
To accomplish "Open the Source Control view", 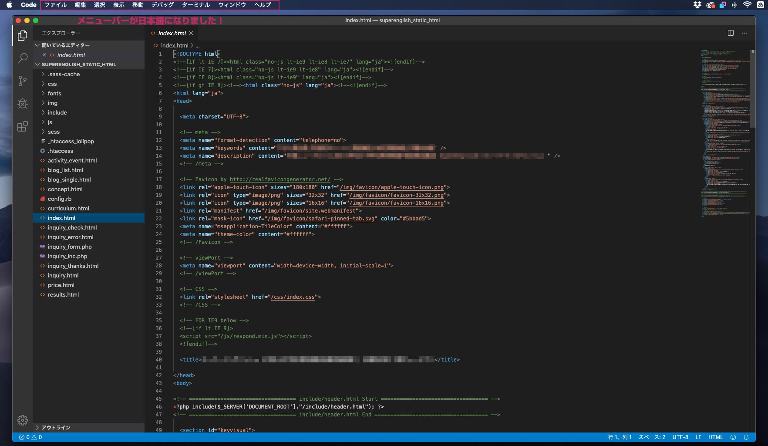I will pyautogui.click(x=23, y=81).
